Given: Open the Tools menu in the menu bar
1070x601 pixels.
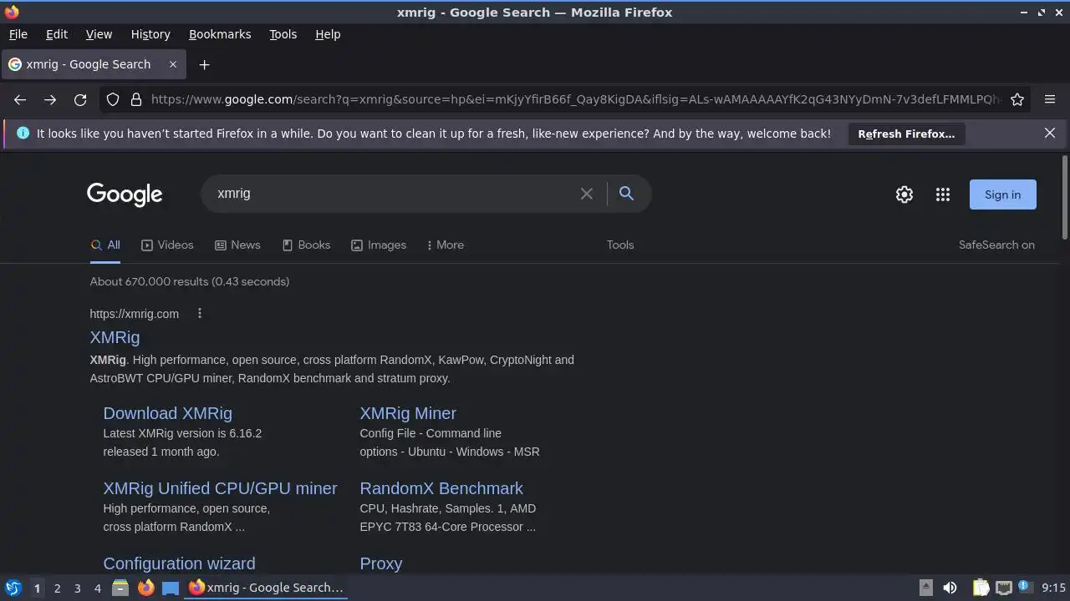Looking at the screenshot, I should coord(283,34).
